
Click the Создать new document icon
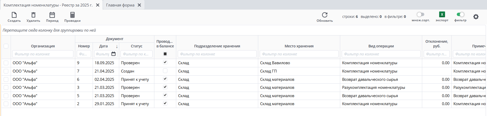click(14, 15)
